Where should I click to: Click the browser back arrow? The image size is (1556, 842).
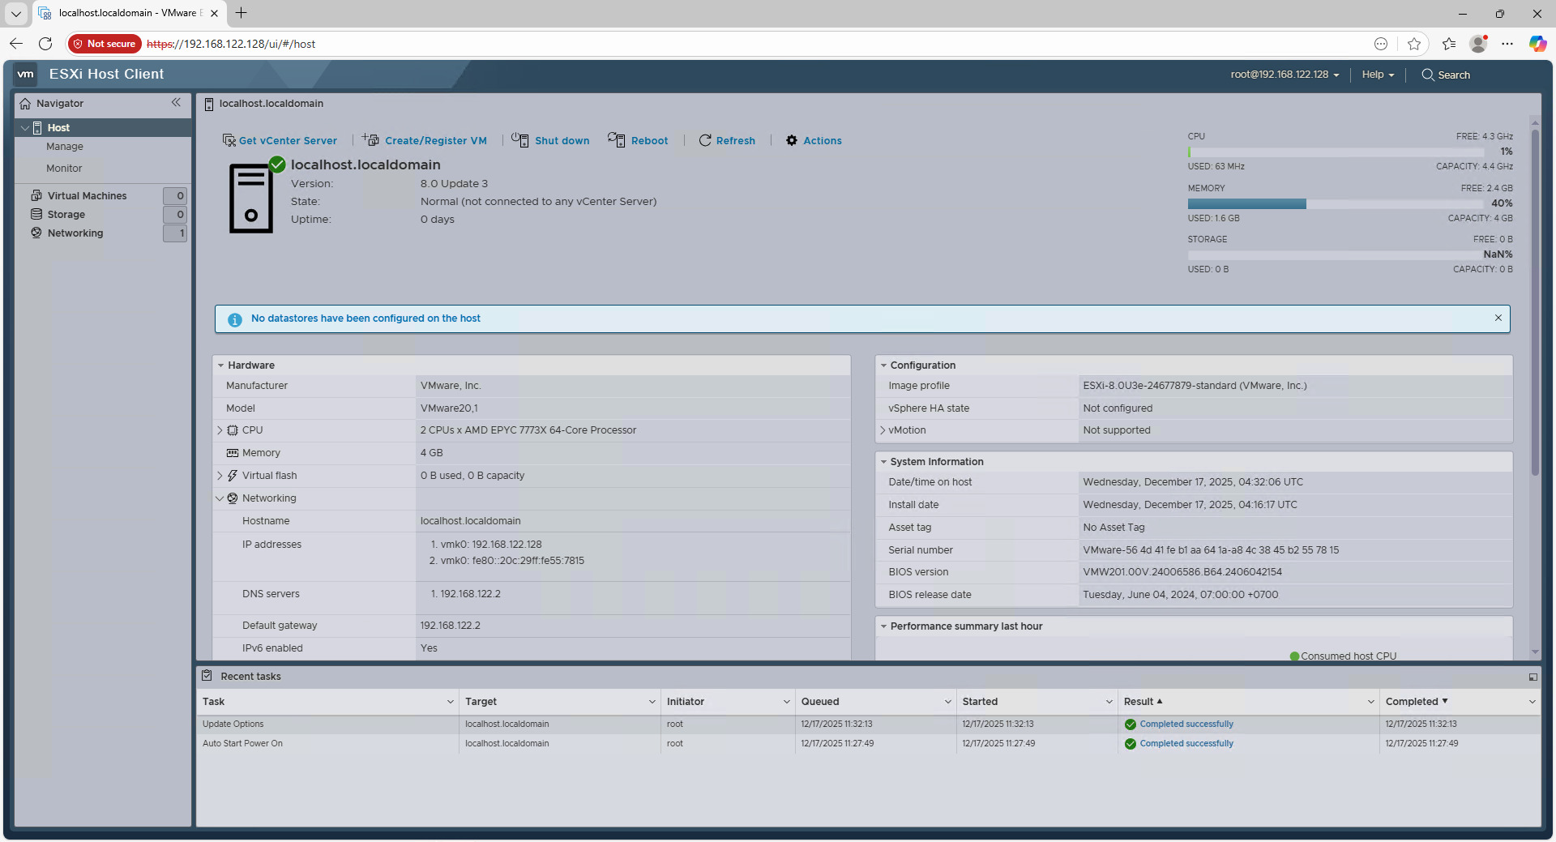pyautogui.click(x=16, y=44)
